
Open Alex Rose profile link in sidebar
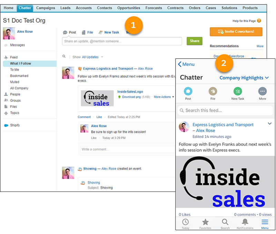pos(25,31)
